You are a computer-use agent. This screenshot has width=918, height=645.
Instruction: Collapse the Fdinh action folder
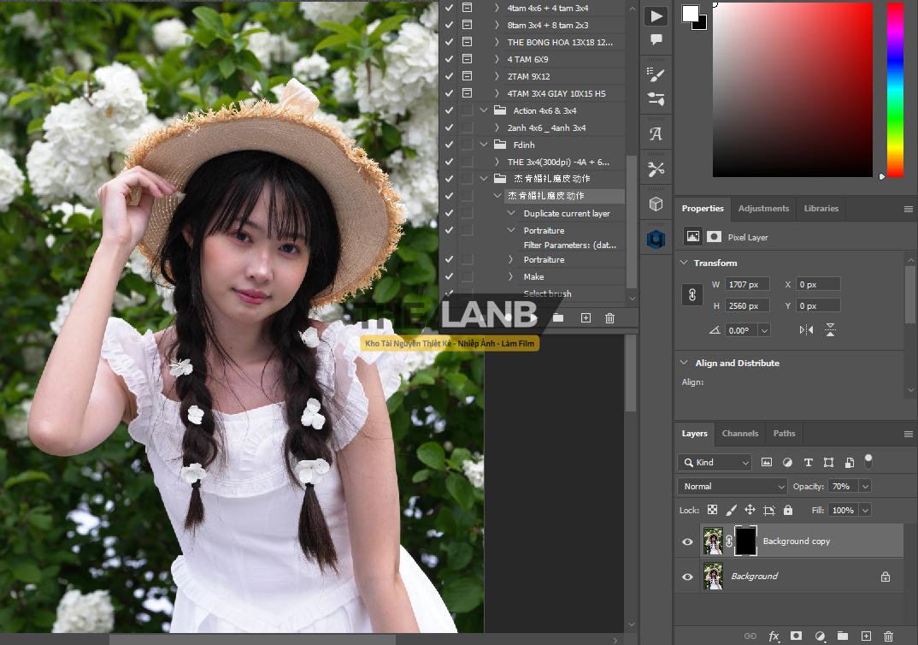(x=484, y=145)
